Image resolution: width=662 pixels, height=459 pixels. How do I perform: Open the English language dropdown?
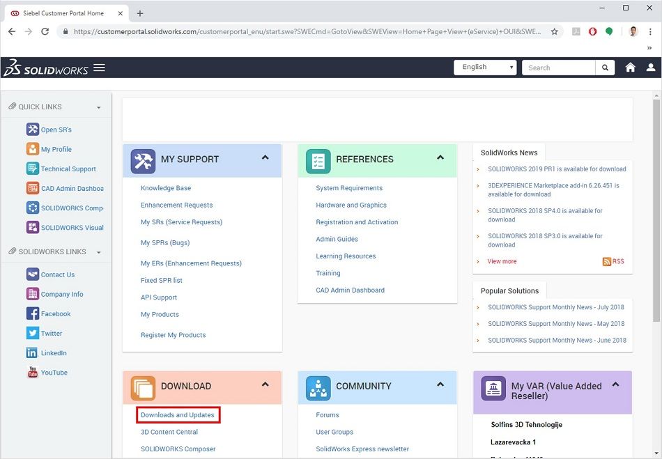[x=485, y=66]
